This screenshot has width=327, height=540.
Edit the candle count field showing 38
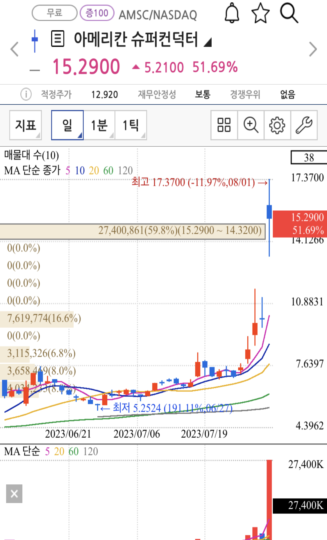[x=309, y=158]
